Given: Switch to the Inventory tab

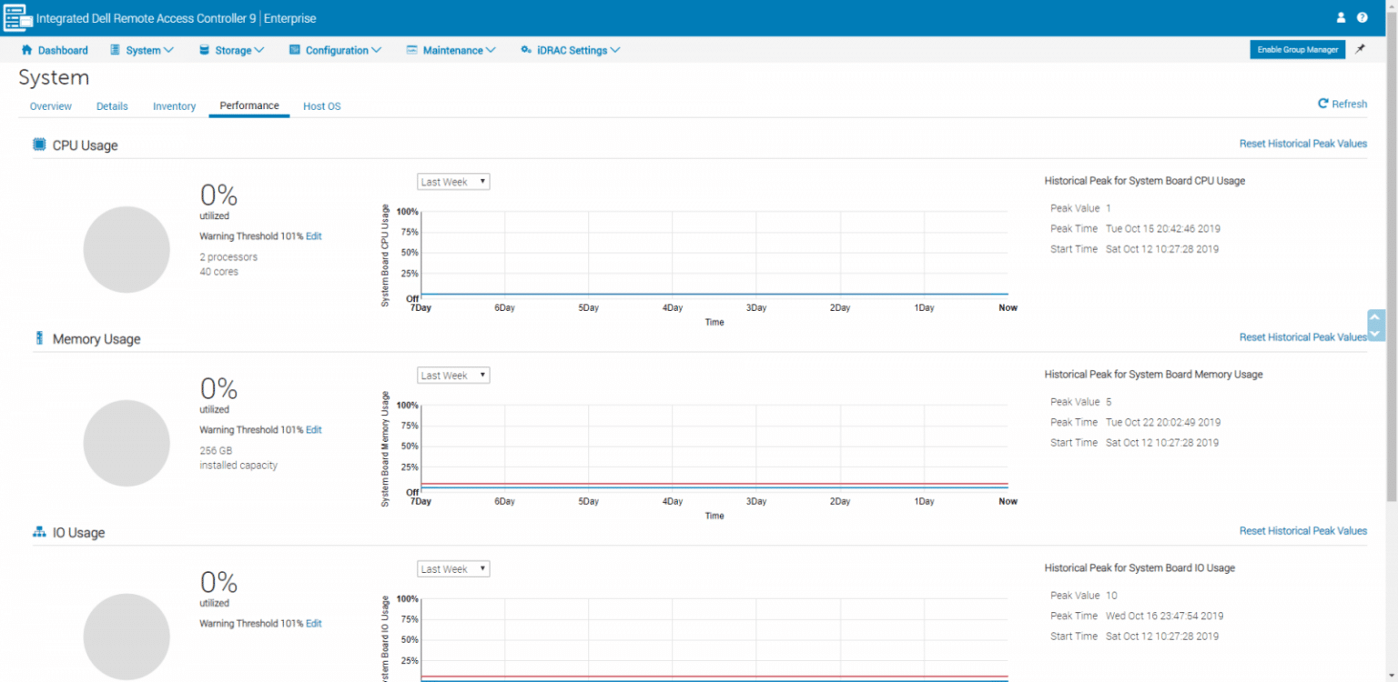Looking at the screenshot, I should (174, 106).
